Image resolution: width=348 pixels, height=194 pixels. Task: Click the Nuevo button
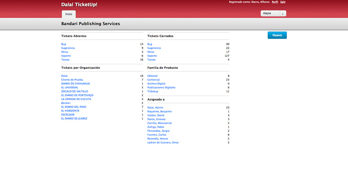pyautogui.click(x=277, y=35)
